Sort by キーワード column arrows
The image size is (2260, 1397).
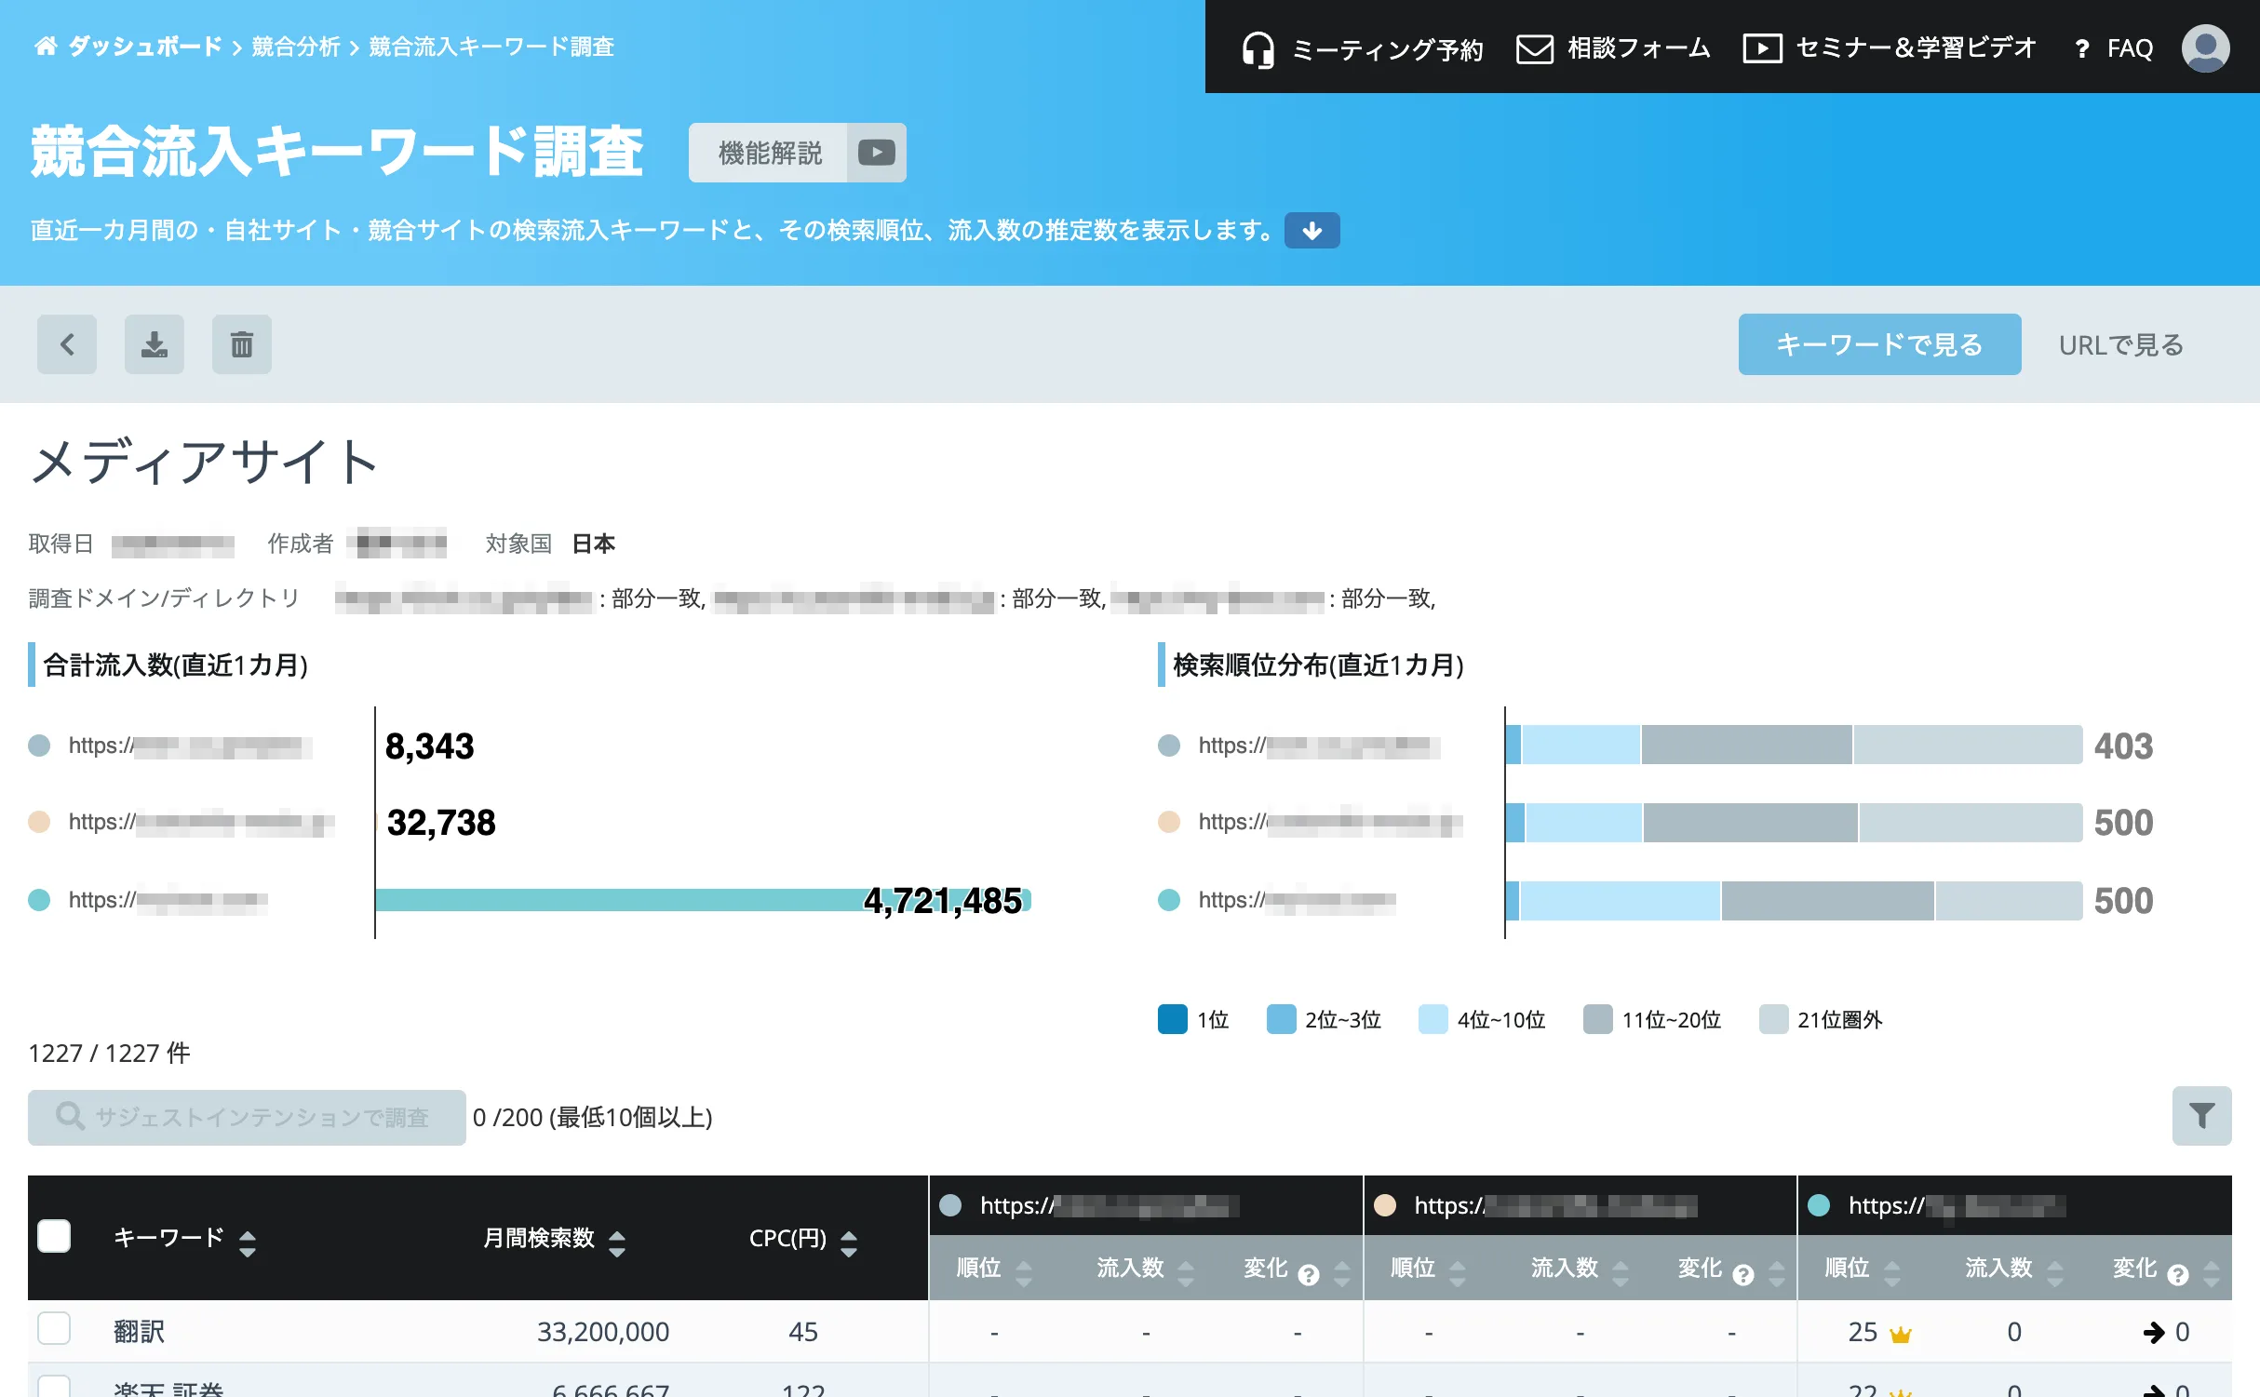point(248,1243)
